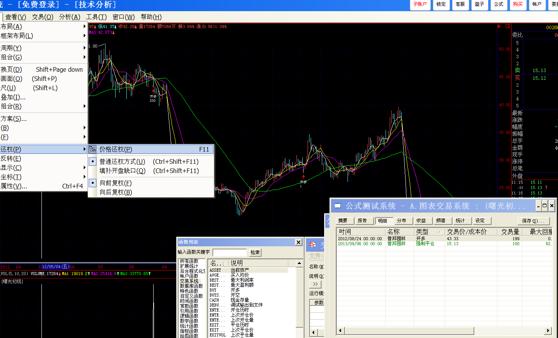Choose 向后复权 option
Viewport: 558px width, 338px height.
pyautogui.click(x=116, y=192)
